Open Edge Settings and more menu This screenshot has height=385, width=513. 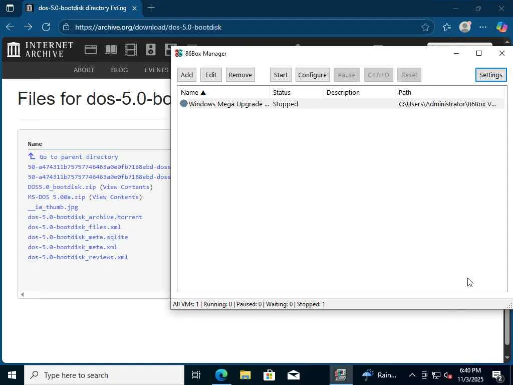[483, 27]
